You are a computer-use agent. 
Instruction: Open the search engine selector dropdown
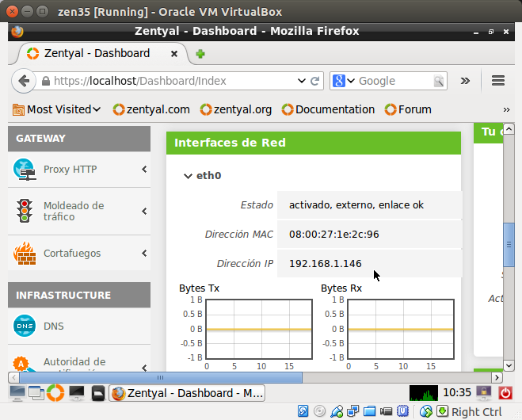click(x=351, y=81)
